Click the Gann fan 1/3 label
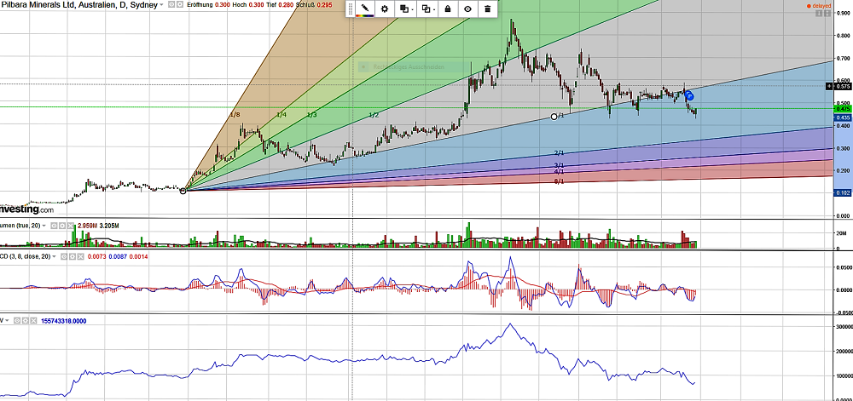 click(311, 115)
